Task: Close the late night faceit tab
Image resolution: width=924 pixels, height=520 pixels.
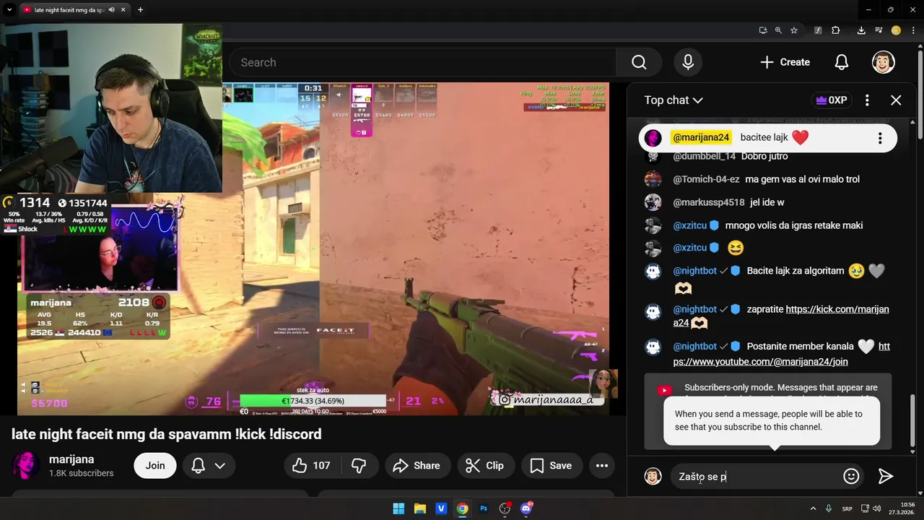Action: point(123,10)
